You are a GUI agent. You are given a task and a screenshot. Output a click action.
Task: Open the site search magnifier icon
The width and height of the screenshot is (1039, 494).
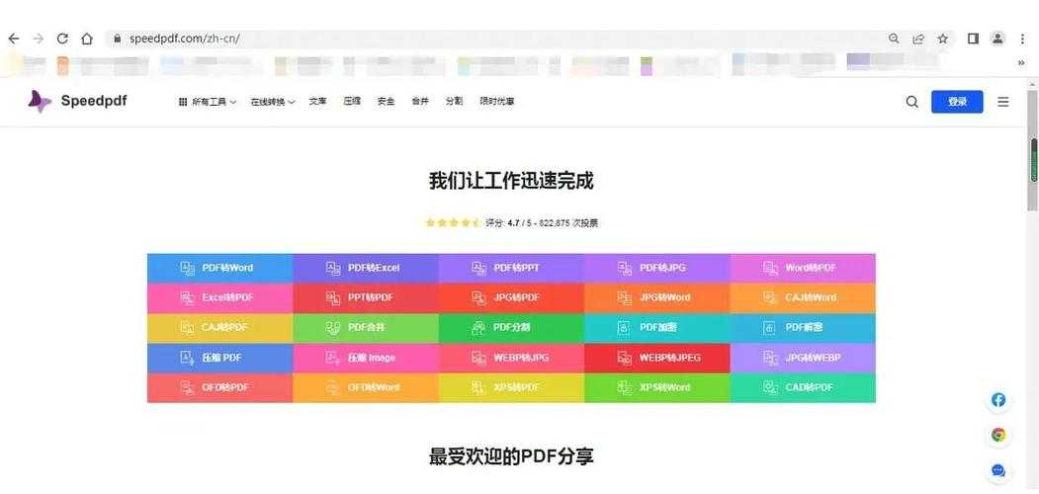click(x=911, y=102)
